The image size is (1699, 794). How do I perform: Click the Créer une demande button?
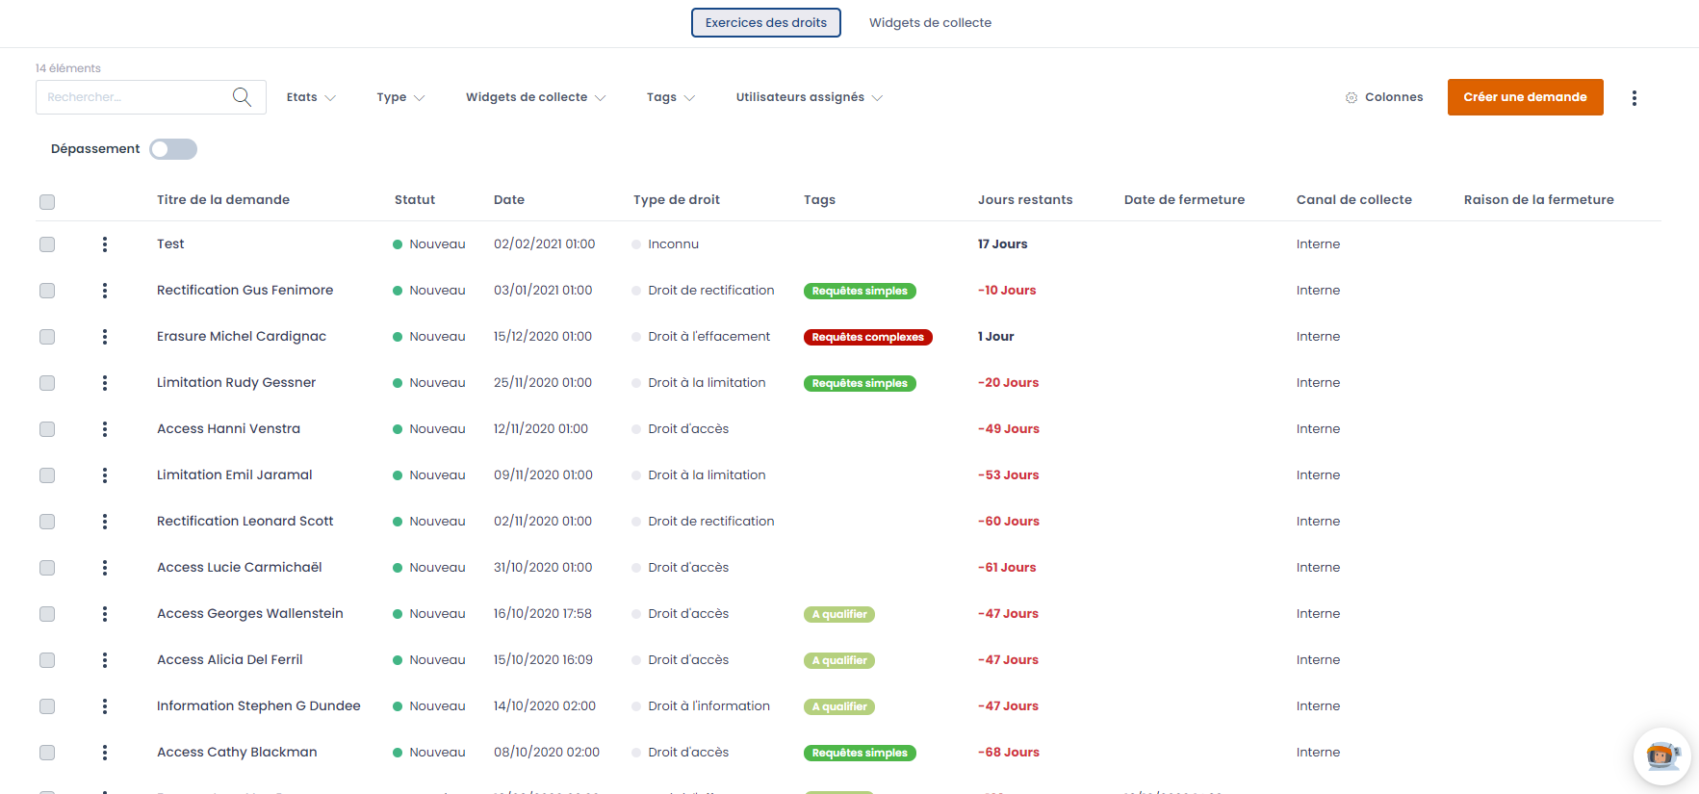coord(1525,97)
